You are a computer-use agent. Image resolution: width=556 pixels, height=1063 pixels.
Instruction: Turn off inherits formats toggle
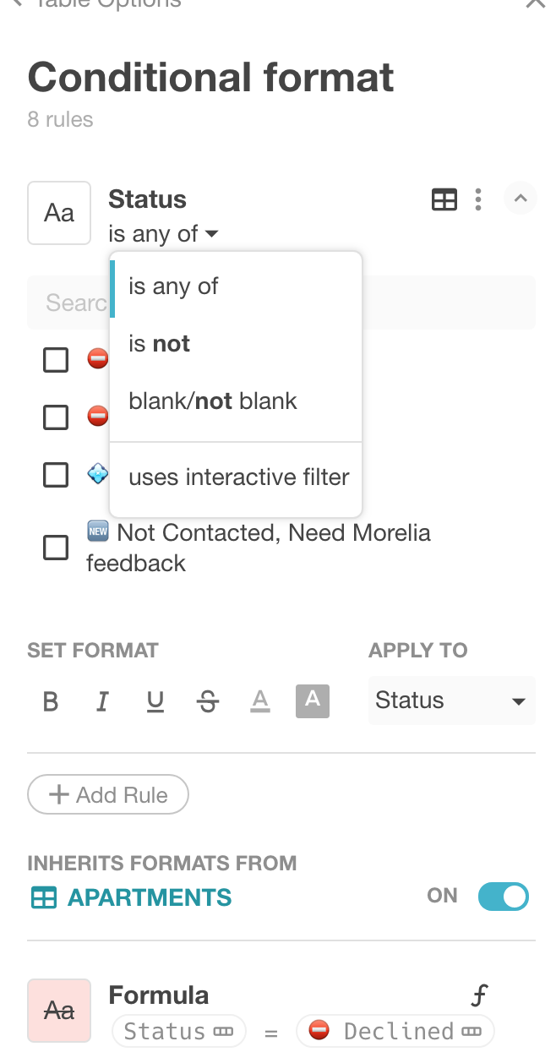coord(503,897)
